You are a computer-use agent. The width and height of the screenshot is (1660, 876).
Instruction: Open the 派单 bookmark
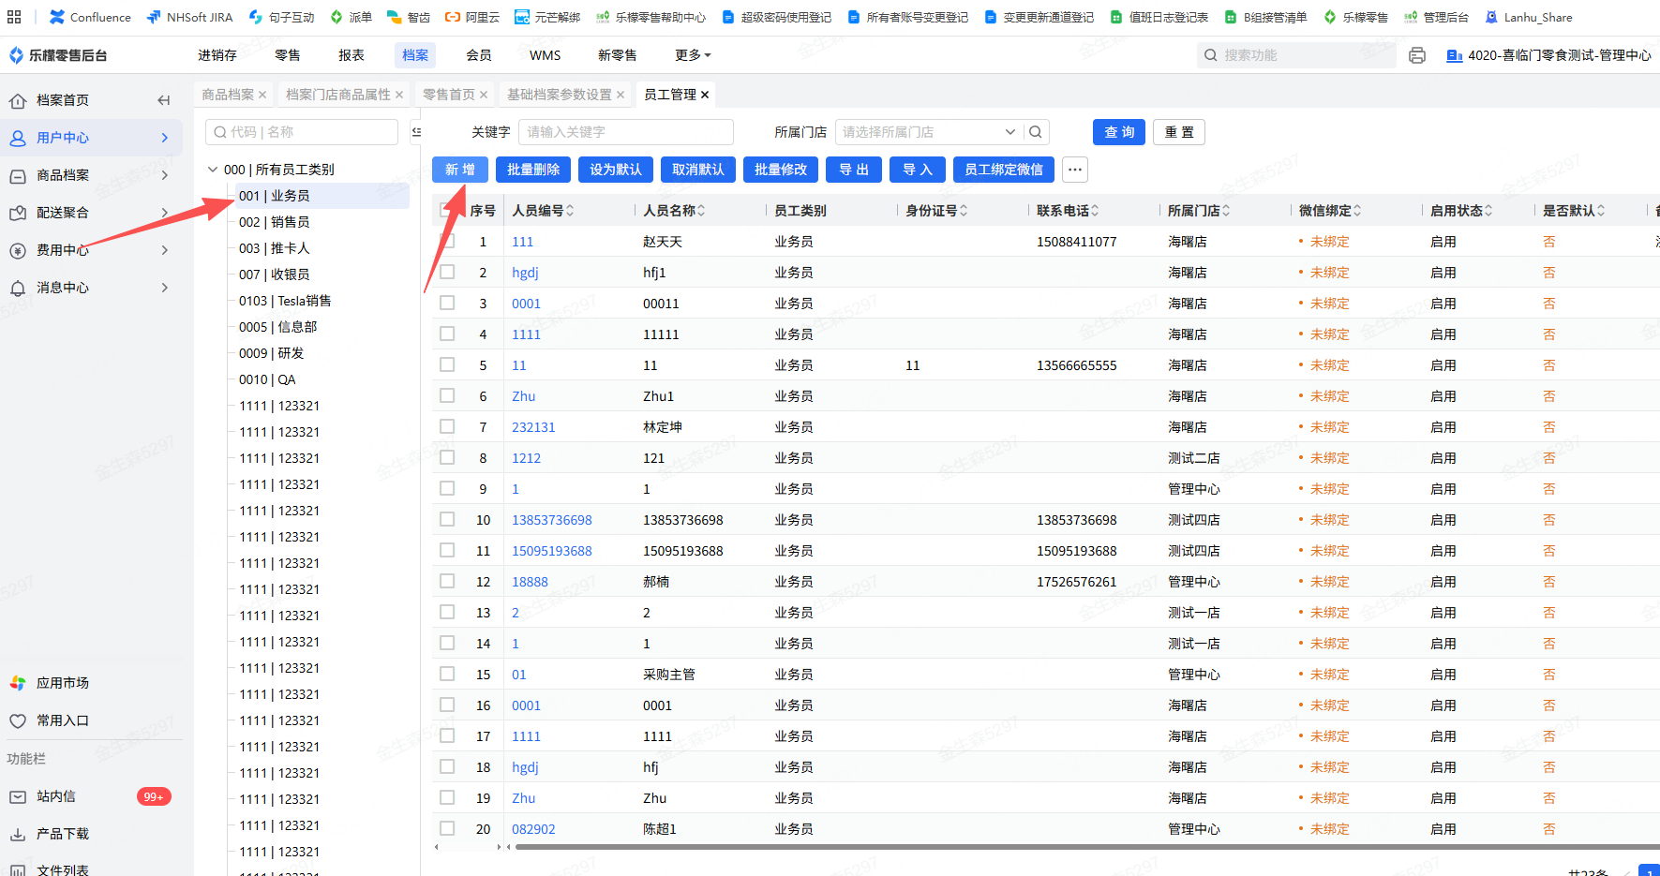(351, 17)
